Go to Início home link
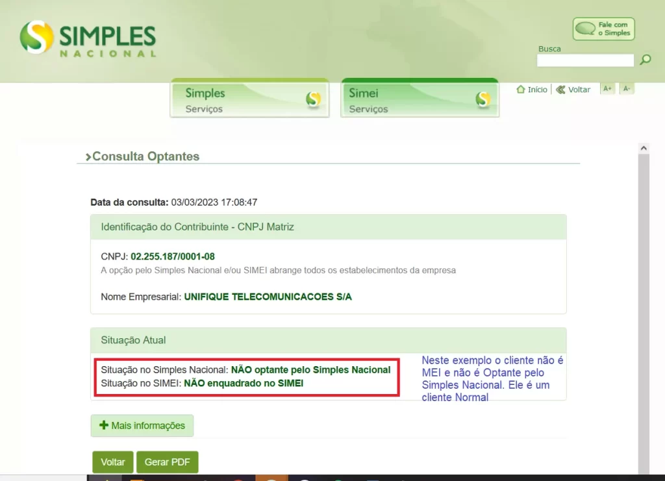 tap(532, 90)
